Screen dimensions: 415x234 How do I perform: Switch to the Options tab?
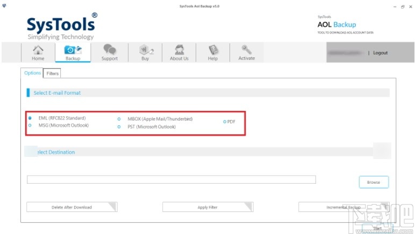(32, 73)
